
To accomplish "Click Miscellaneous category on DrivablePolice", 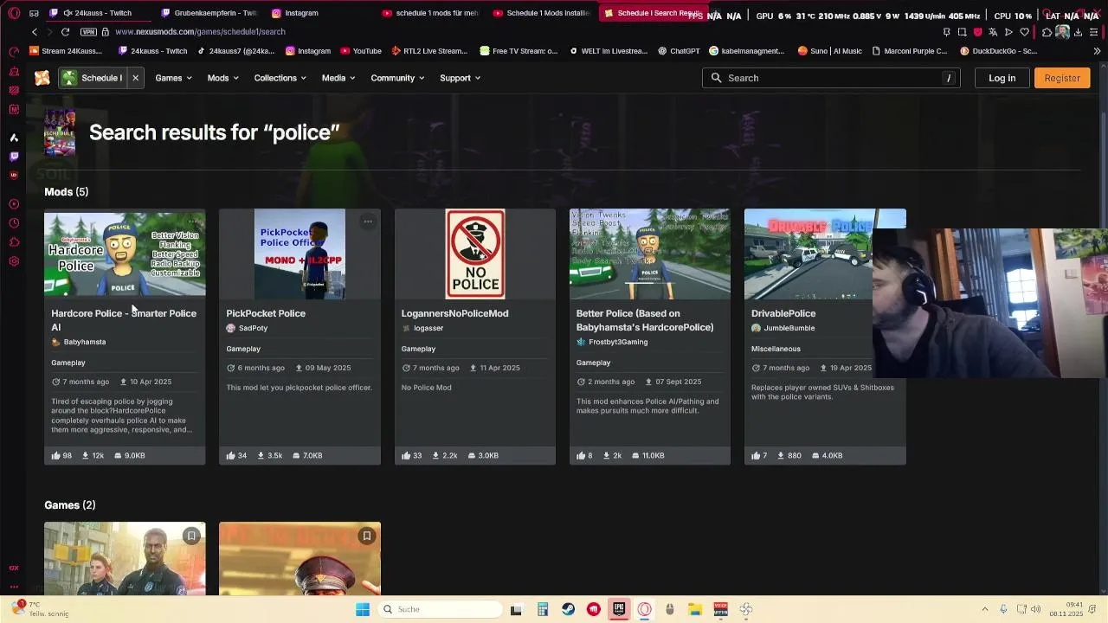I will (776, 349).
